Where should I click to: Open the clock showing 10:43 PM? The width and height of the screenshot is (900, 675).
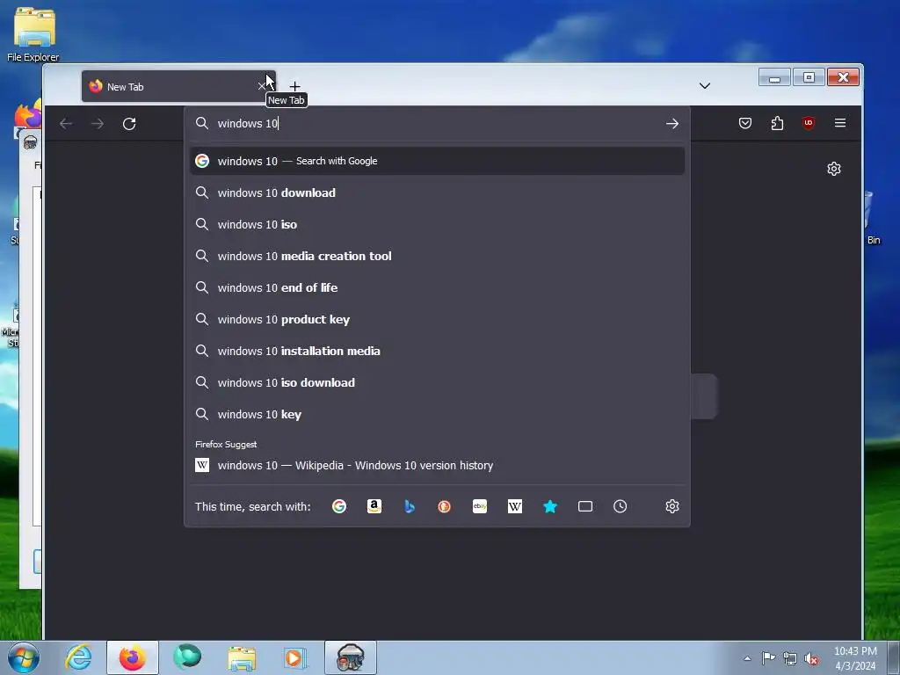tap(855, 658)
